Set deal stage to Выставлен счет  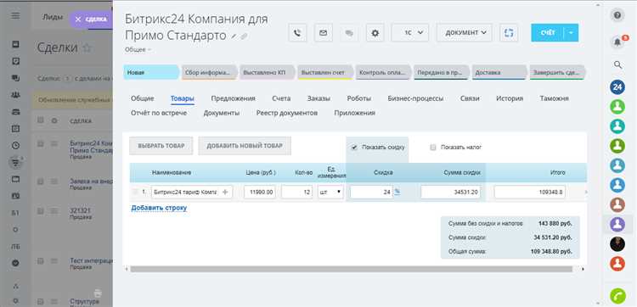324,73
